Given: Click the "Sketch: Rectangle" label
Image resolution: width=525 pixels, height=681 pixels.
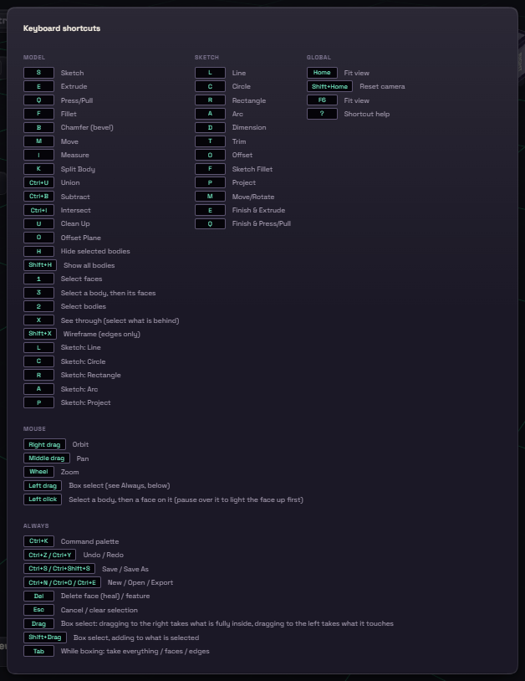Looking at the screenshot, I should tap(90, 375).
